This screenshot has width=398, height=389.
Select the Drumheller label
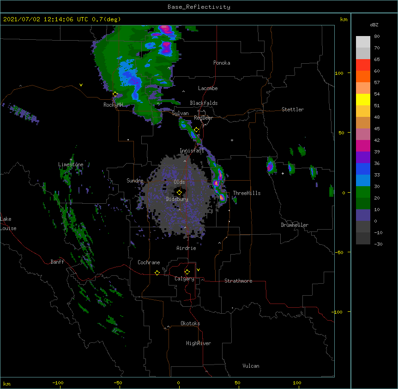pos(295,225)
